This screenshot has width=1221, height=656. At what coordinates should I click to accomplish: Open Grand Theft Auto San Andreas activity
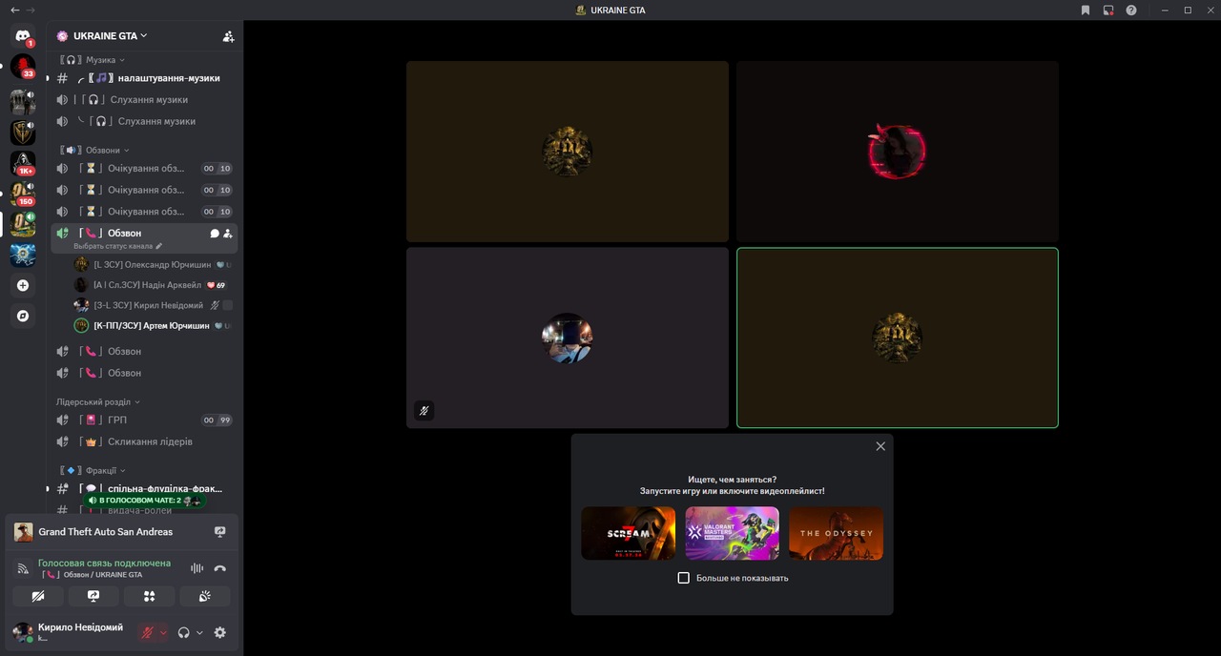[106, 532]
